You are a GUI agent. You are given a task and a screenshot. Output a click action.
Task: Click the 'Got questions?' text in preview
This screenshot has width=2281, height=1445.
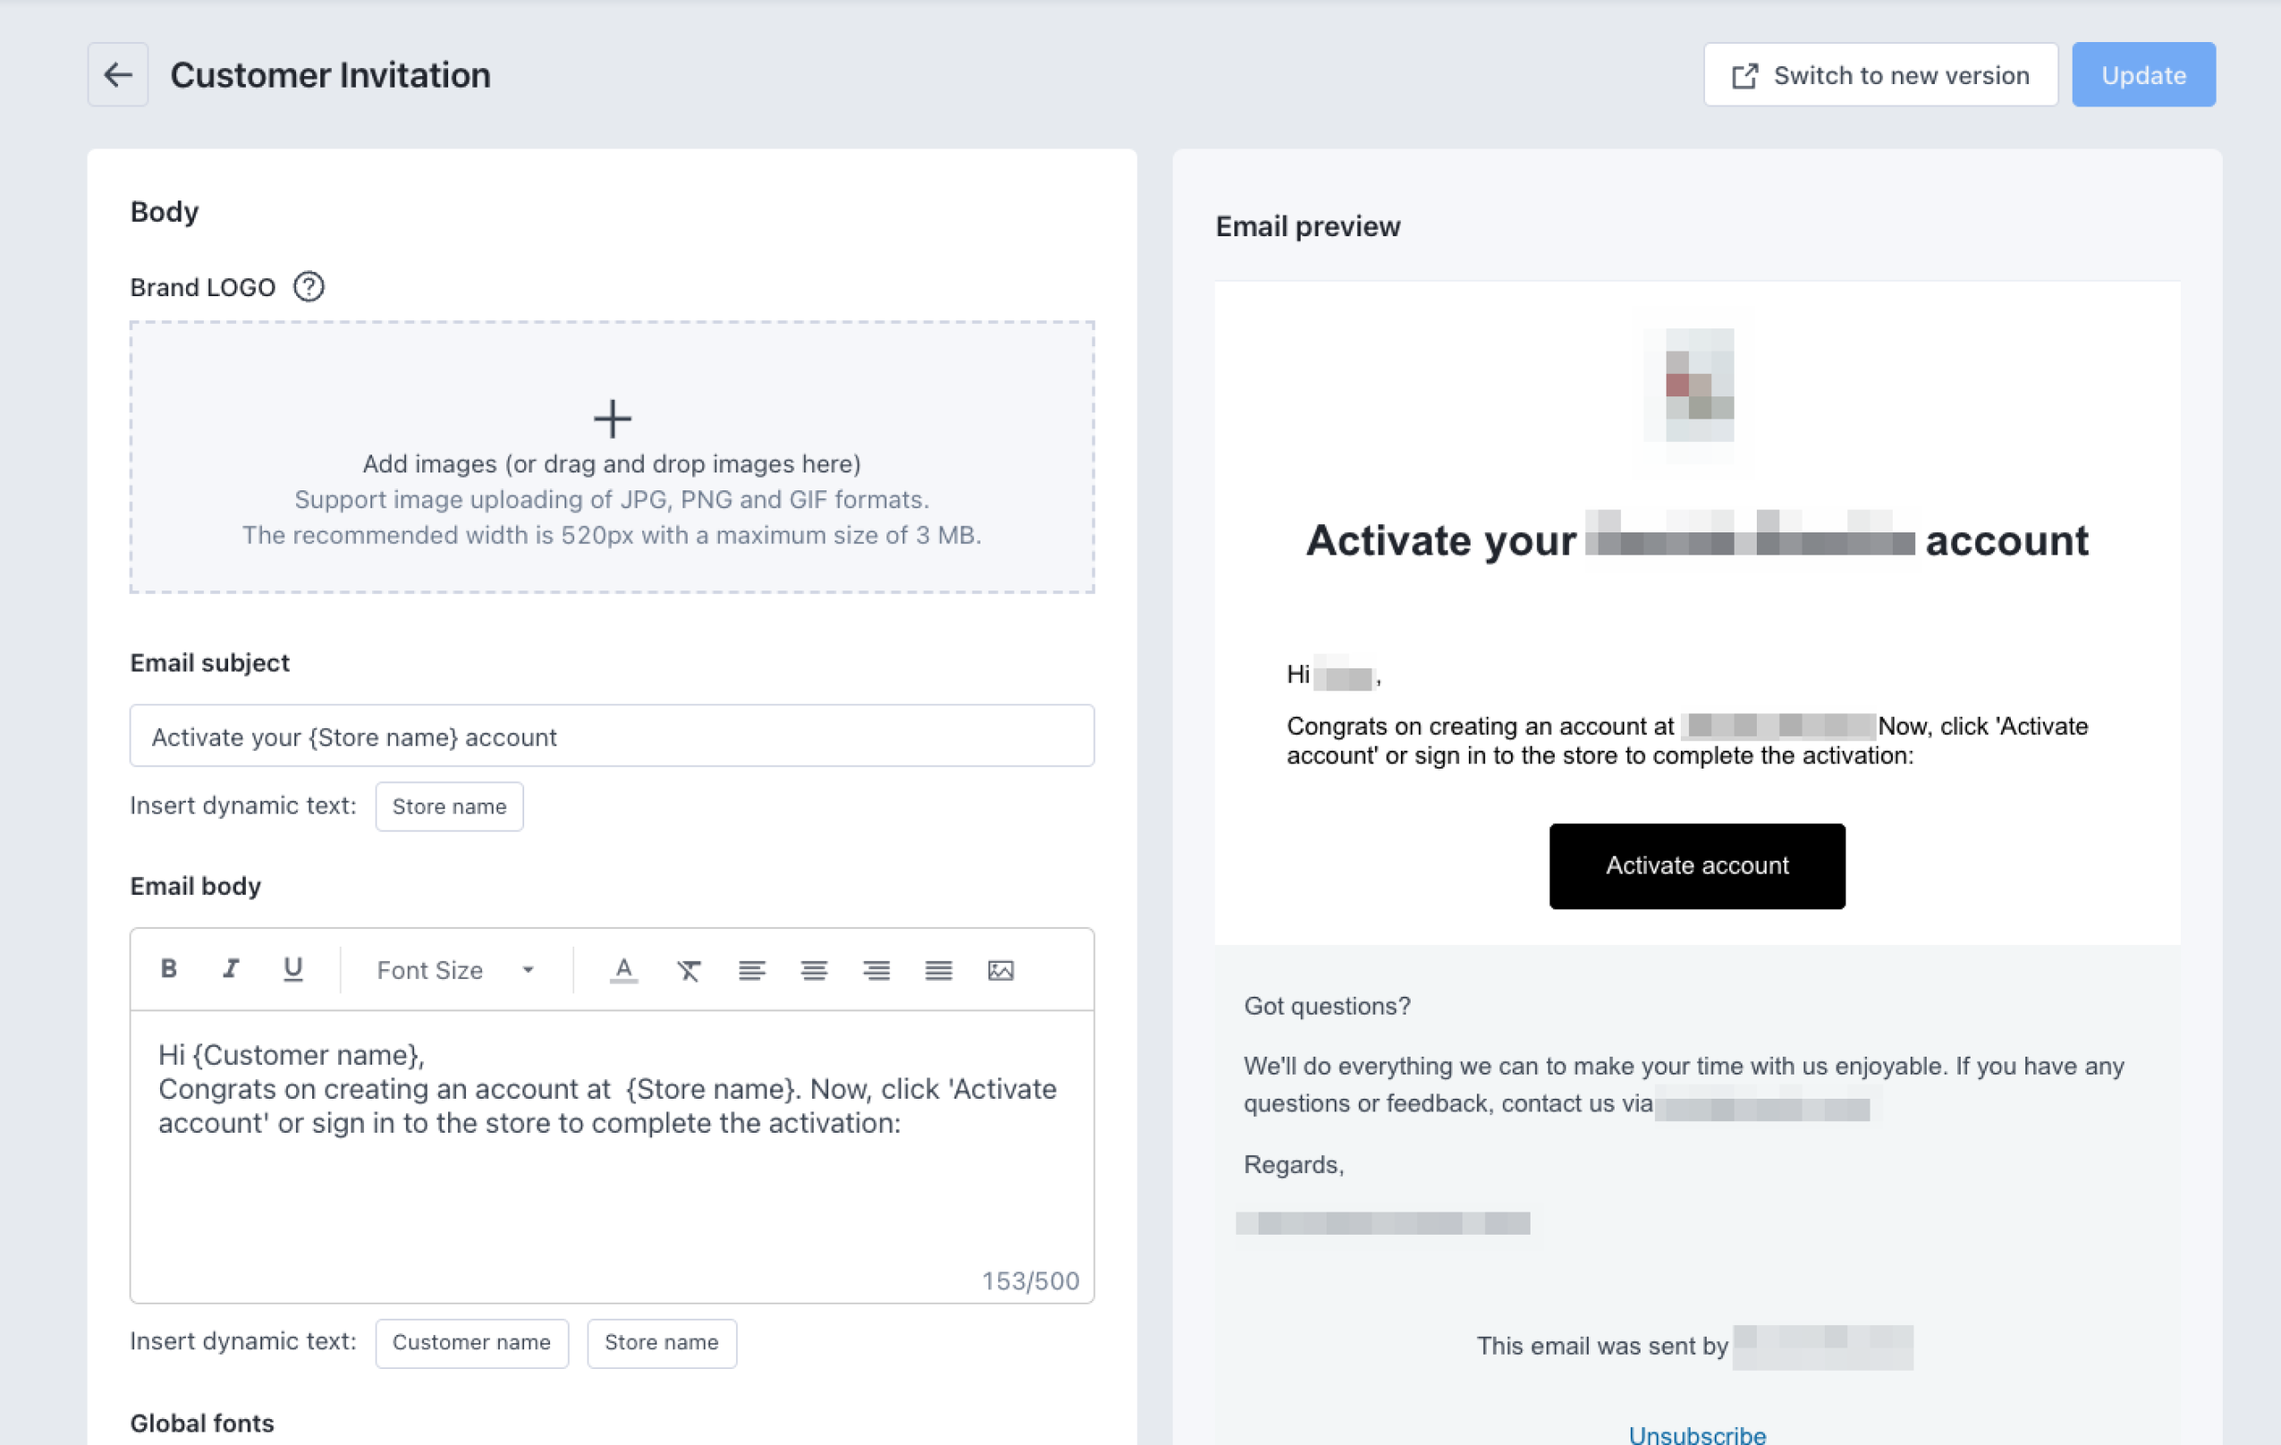(1327, 1006)
